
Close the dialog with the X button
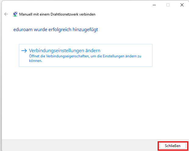(x=182, y=5)
